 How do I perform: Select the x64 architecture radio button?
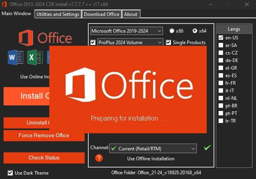[195, 31]
